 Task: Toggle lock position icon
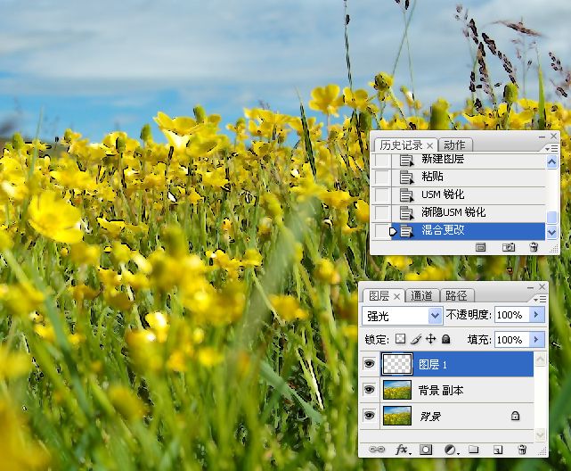(430, 339)
